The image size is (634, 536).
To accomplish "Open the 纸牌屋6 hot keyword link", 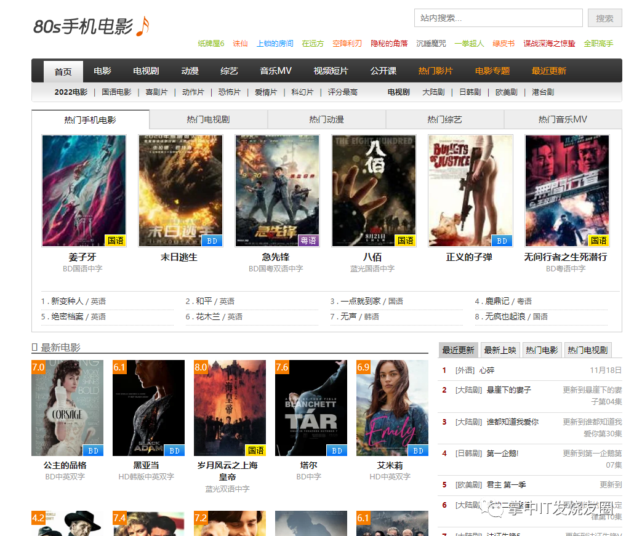I will [x=211, y=43].
